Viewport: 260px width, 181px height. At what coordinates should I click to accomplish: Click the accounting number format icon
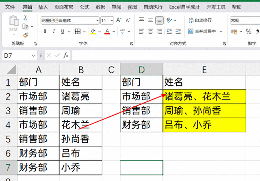coord(234,32)
